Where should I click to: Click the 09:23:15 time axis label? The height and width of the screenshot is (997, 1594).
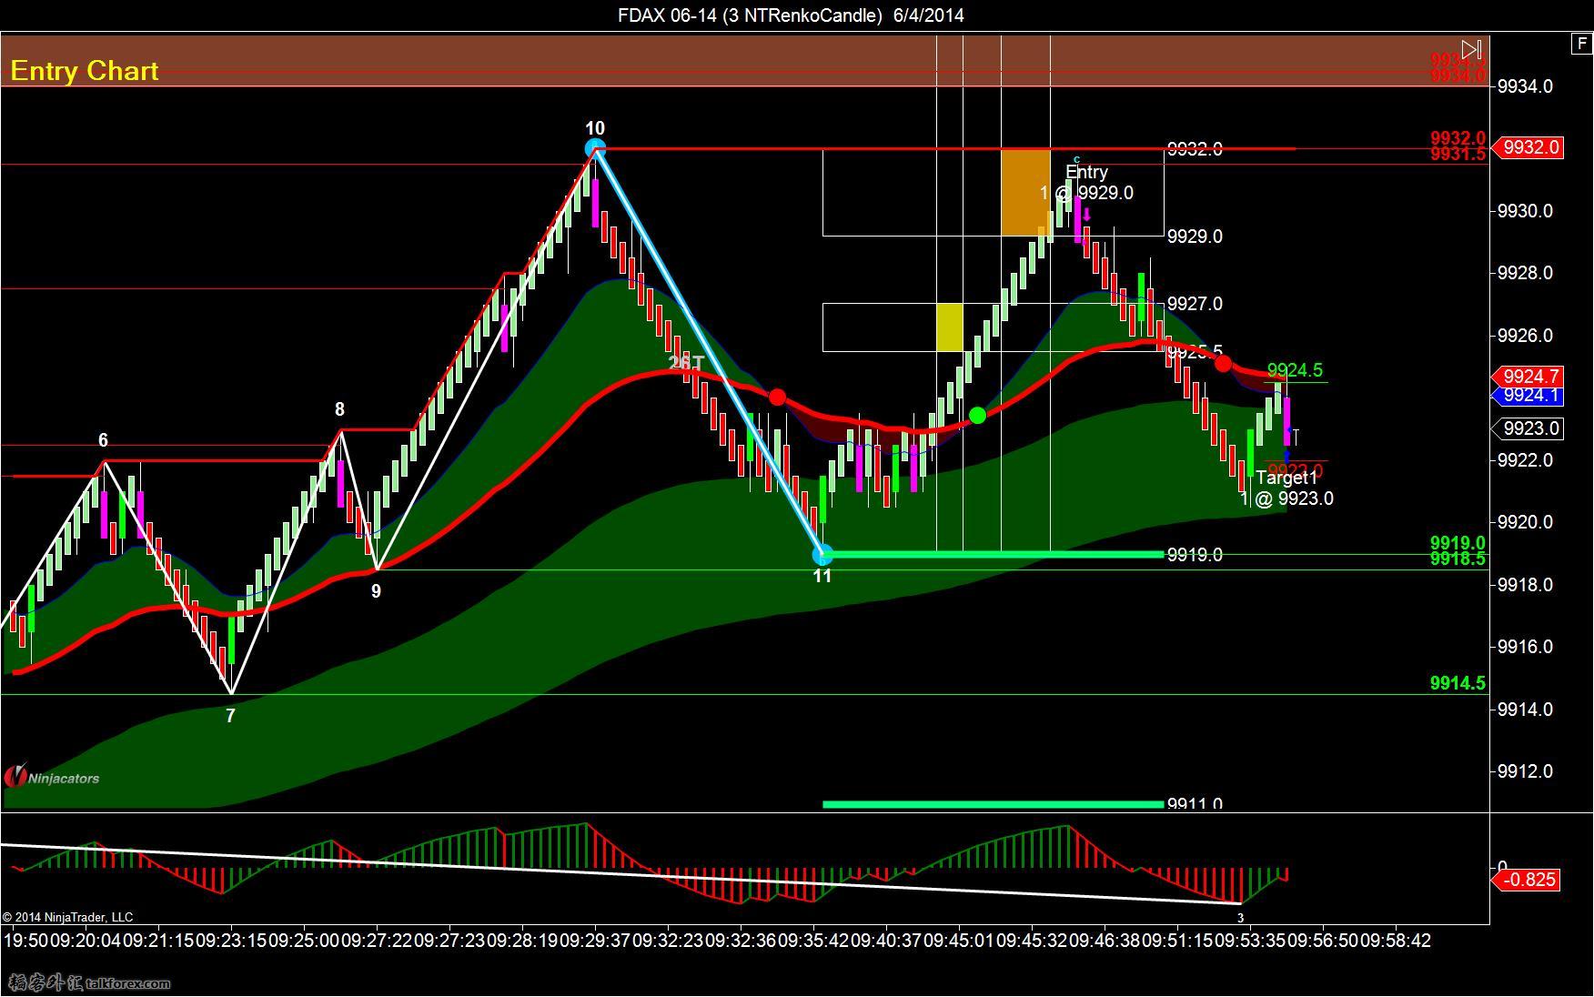pyautogui.click(x=231, y=941)
